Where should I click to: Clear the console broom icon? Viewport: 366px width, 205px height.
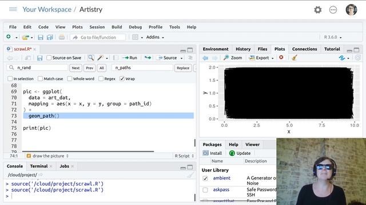[190, 175]
